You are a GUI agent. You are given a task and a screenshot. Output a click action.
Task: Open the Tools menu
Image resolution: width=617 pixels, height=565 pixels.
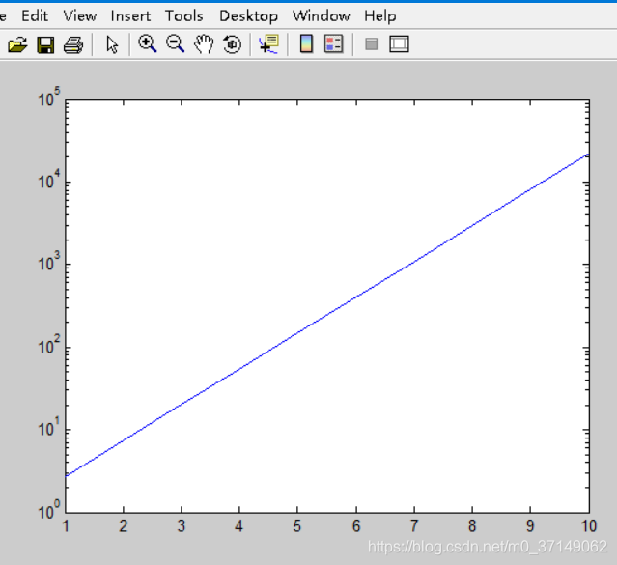point(184,16)
